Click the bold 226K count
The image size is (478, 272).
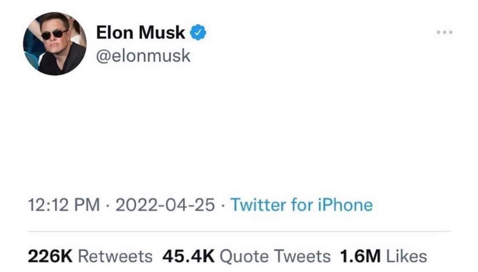tap(52, 256)
